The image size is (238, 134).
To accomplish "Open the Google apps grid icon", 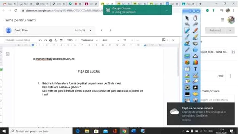I will (x=222, y=20).
